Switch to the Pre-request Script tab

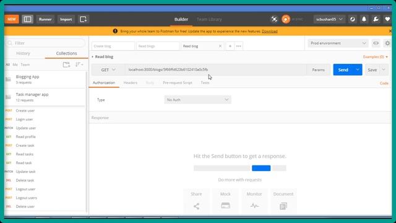[x=178, y=82]
